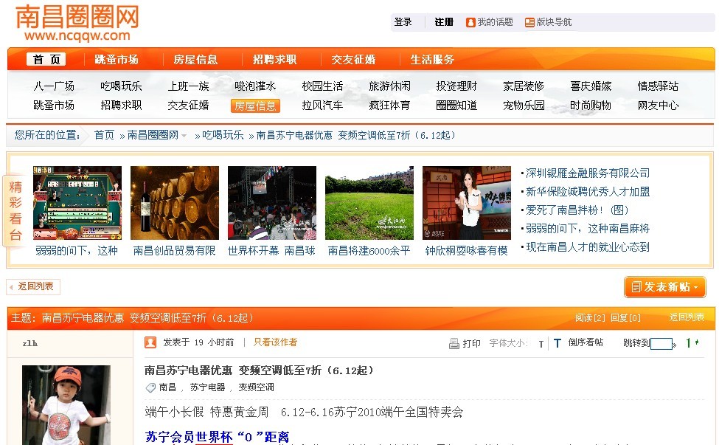Open the 发表新帖 dropdown button
Image resolution: width=719 pixels, height=445 pixels.
click(x=665, y=287)
